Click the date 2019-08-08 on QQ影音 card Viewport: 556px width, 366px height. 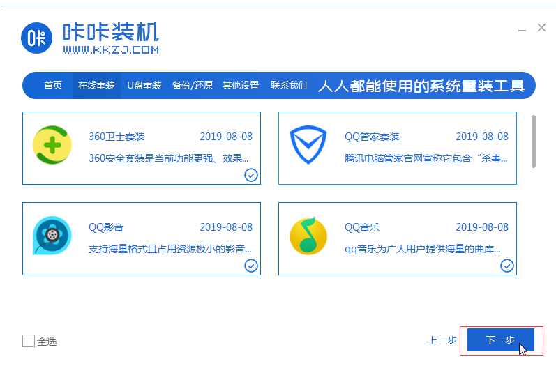(226, 227)
